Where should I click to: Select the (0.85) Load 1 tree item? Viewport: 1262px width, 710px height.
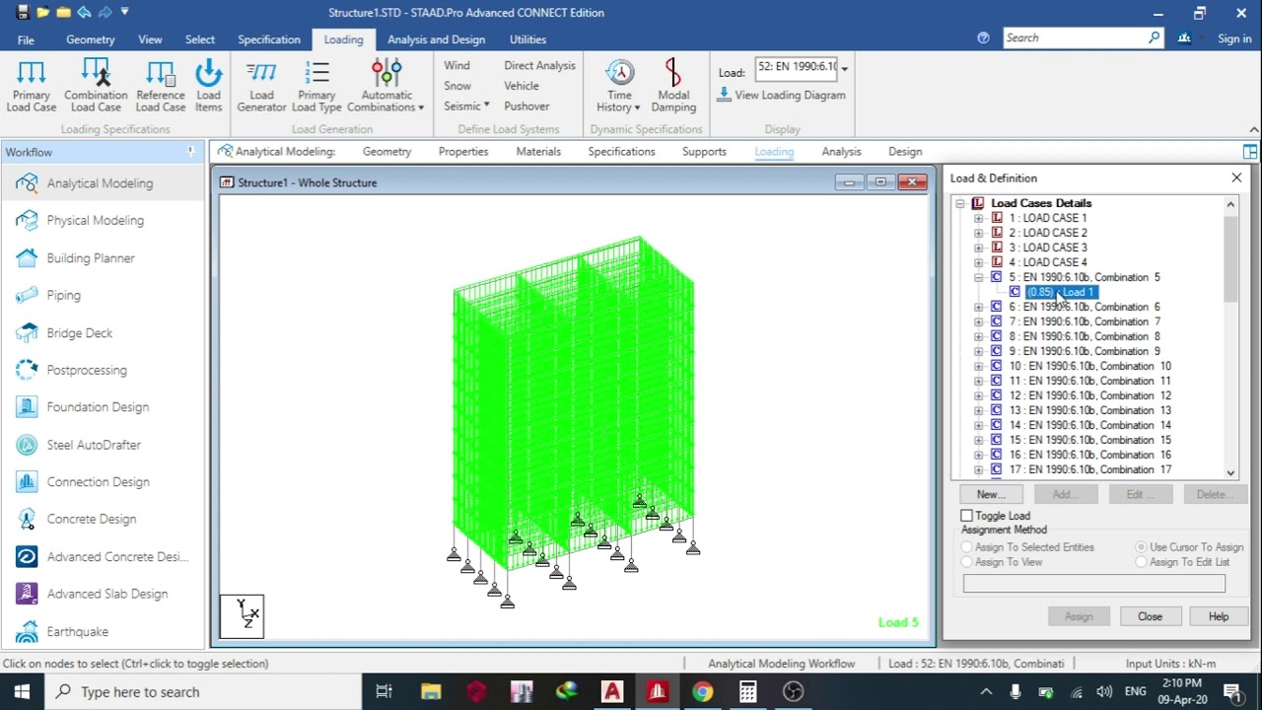pyautogui.click(x=1062, y=292)
